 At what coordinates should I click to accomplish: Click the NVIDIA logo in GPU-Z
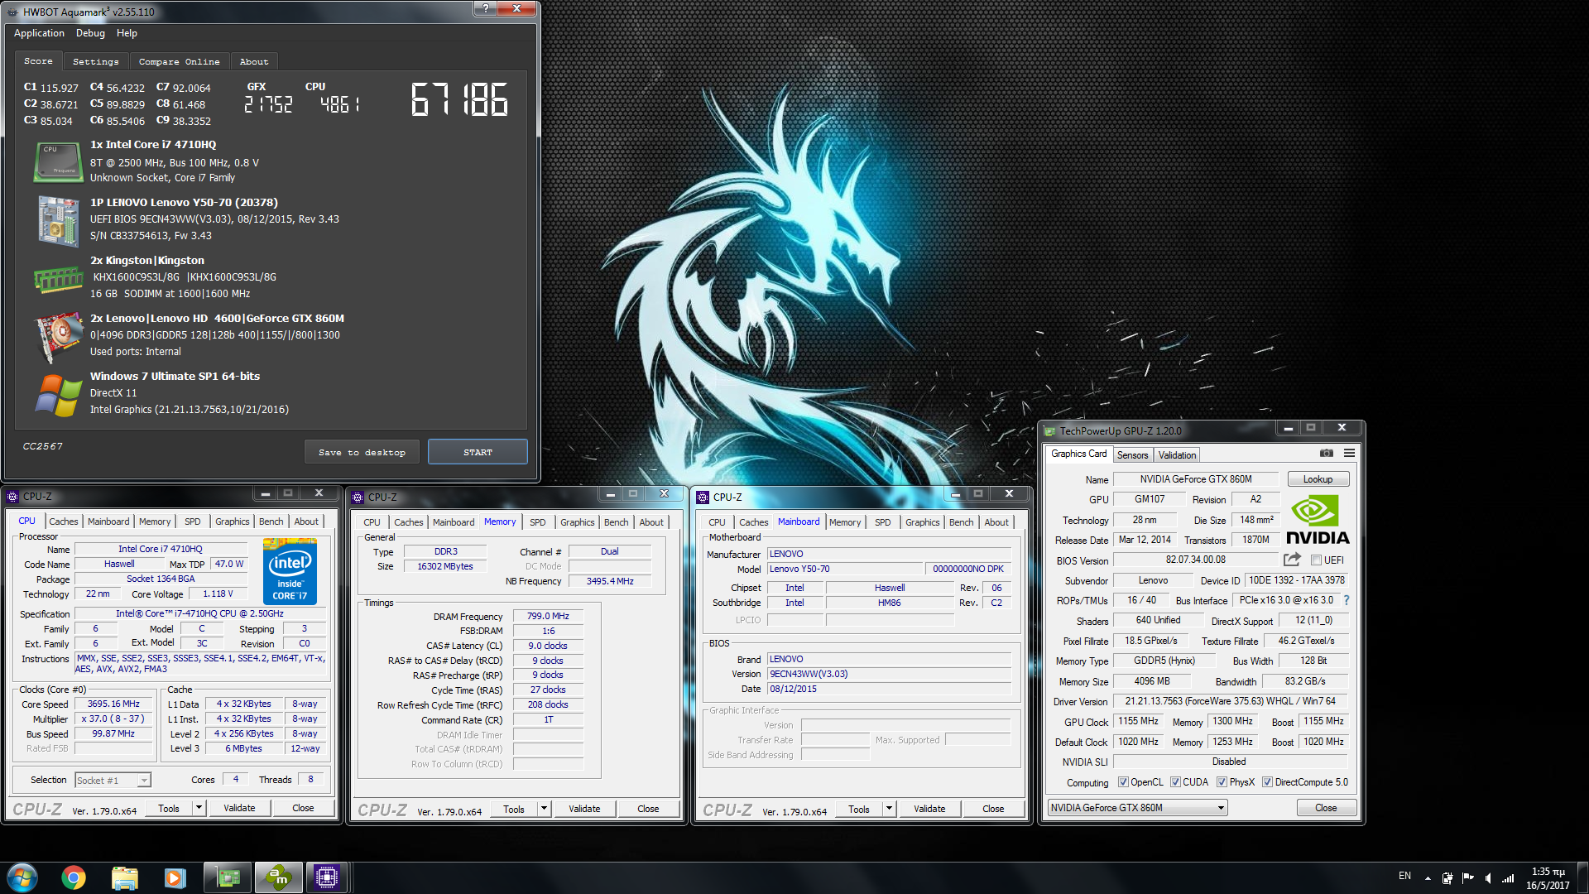click(1317, 520)
